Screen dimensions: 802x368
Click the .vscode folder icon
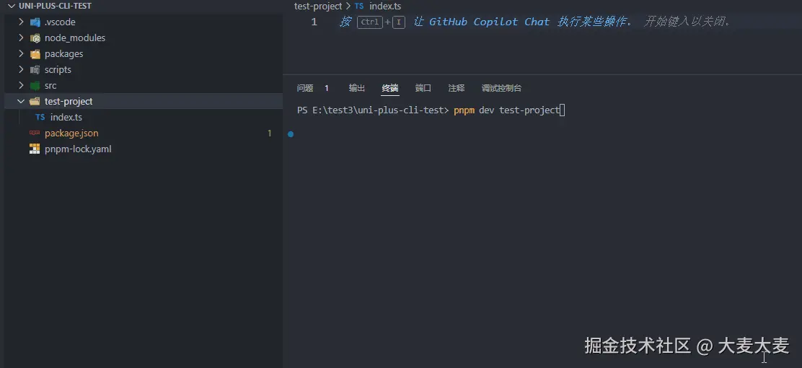click(35, 22)
